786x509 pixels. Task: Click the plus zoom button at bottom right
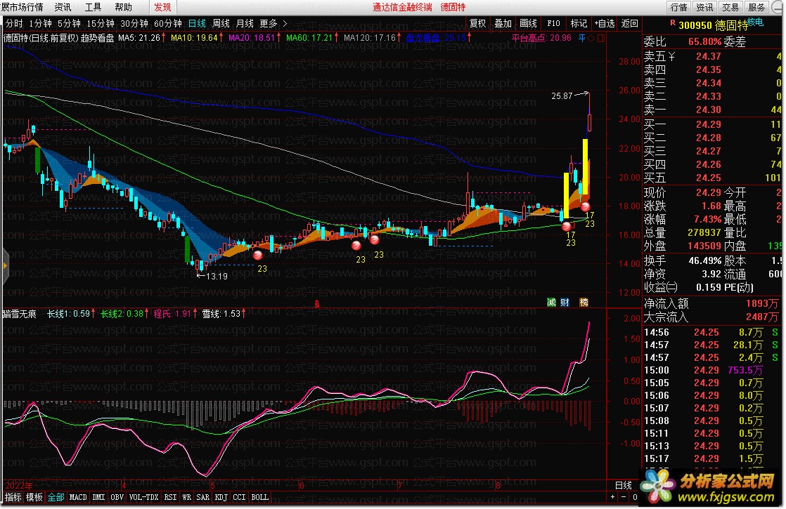pyautogui.click(x=612, y=498)
